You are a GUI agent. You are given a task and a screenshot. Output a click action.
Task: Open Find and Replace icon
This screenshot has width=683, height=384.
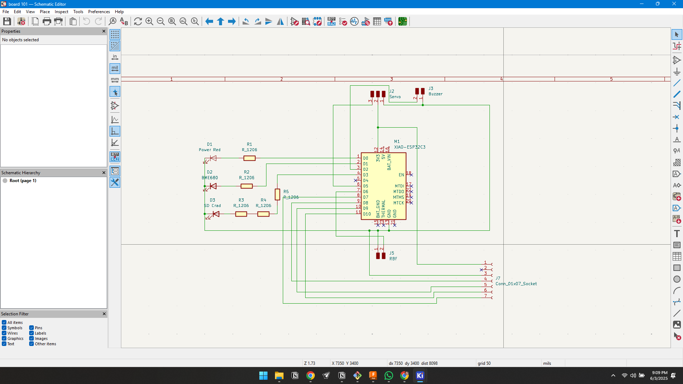tap(124, 22)
